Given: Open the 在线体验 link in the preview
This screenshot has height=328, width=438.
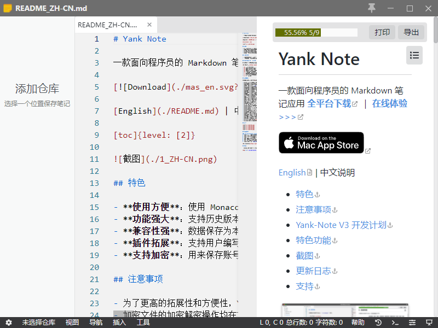Looking at the screenshot, I should coord(390,103).
